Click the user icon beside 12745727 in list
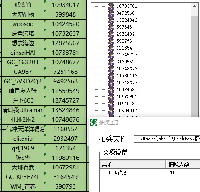The height and width of the screenshot is (192, 200). pyautogui.click(x=111, y=55)
